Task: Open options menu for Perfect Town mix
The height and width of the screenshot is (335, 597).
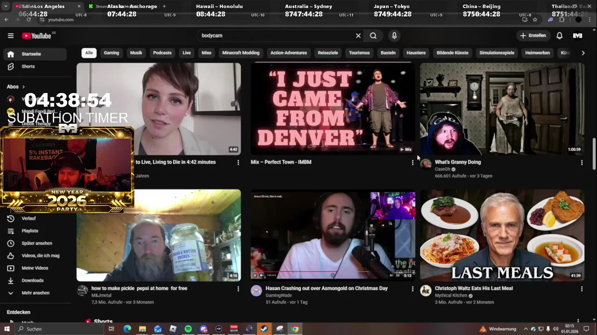Action: pos(412,162)
